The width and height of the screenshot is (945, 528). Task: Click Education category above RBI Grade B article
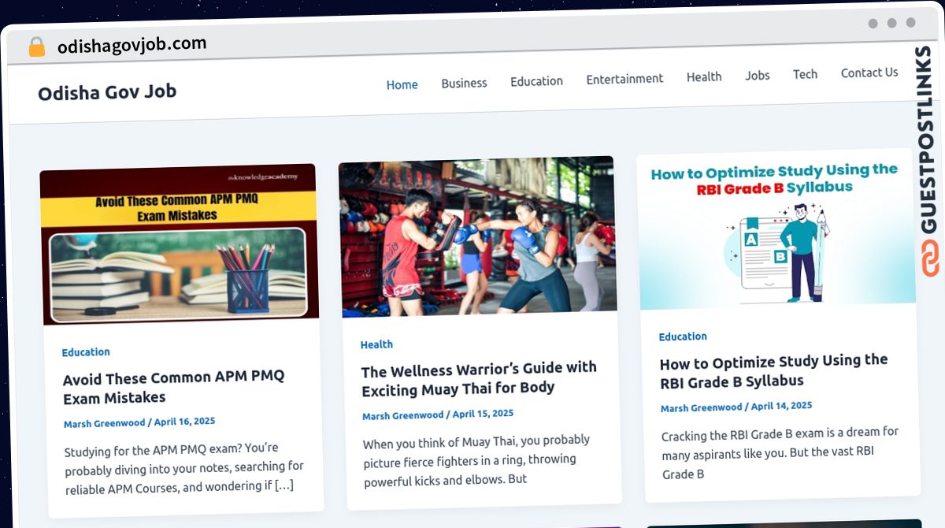tap(683, 337)
